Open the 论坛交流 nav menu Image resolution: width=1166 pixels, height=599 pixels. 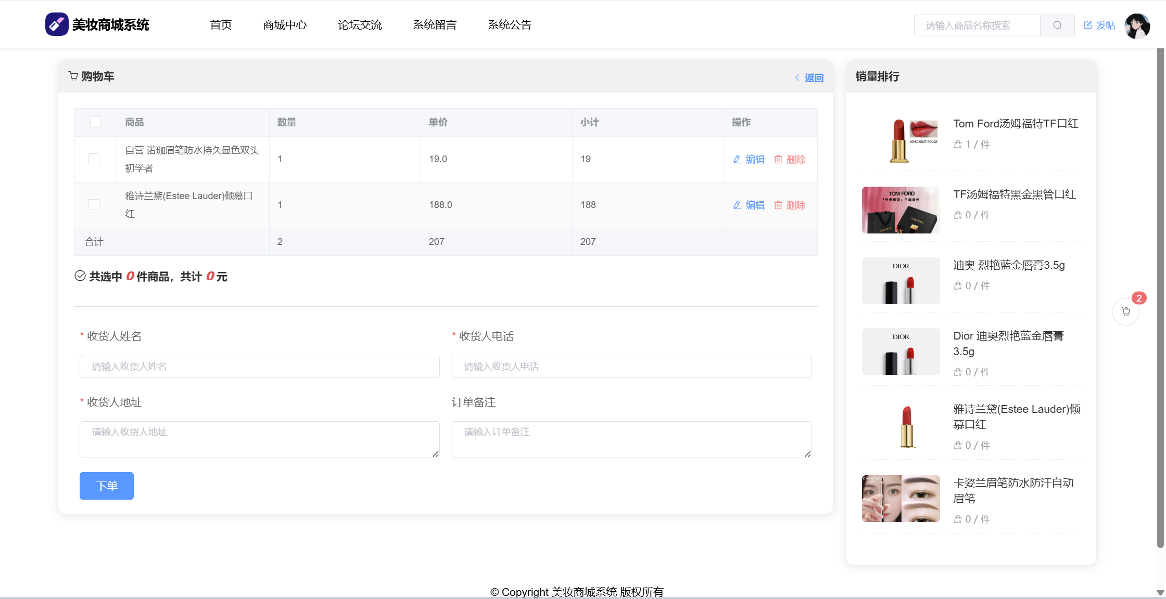(x=360, y=25)
